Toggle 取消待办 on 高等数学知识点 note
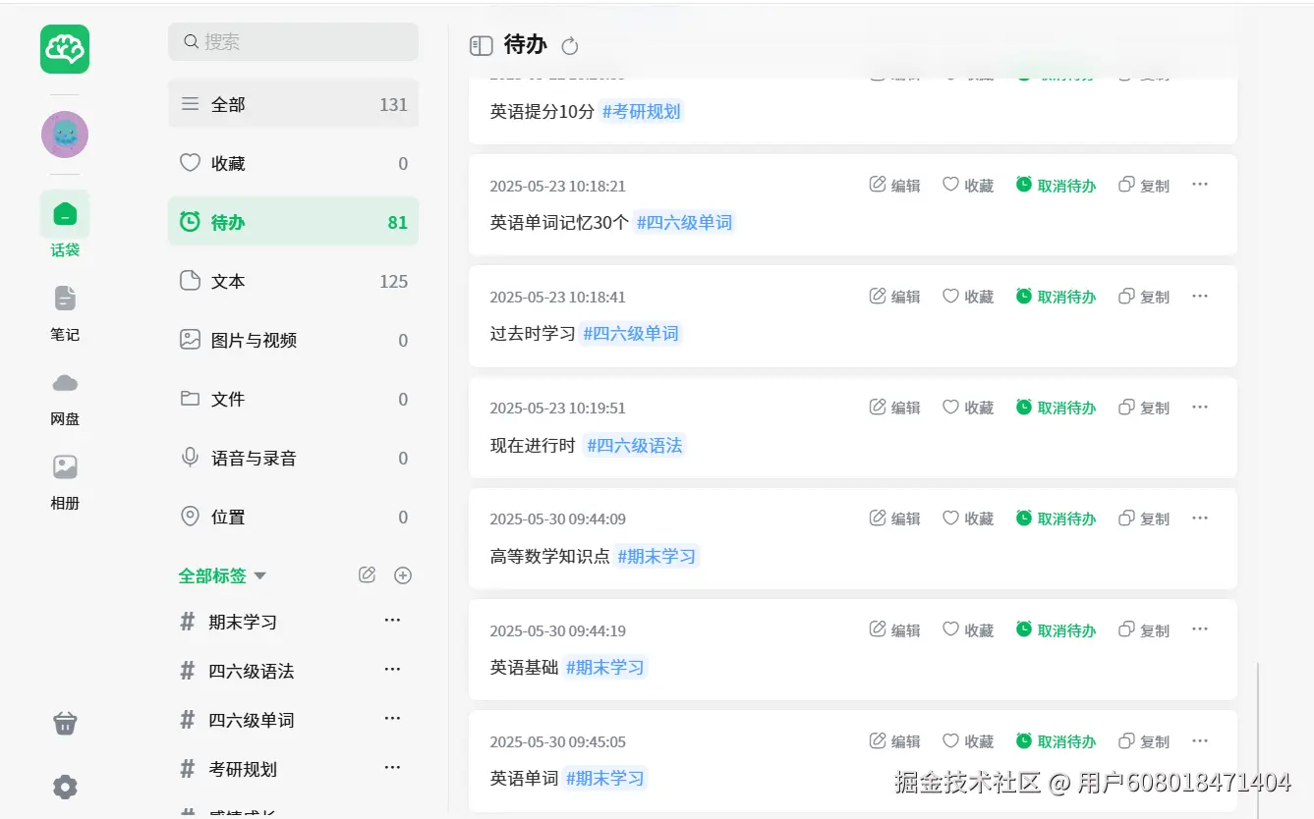 (1056, 519)
